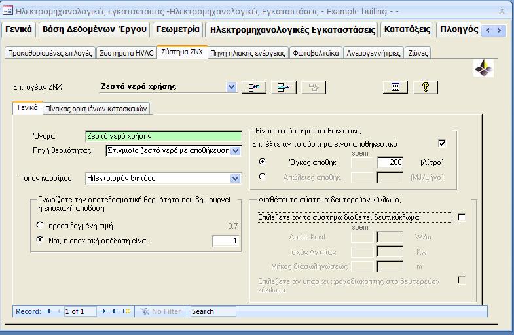Switch to Συστήματα HVAC sub-tab
The height and width of the screenshot is (335, 514).
pos(126,53)
